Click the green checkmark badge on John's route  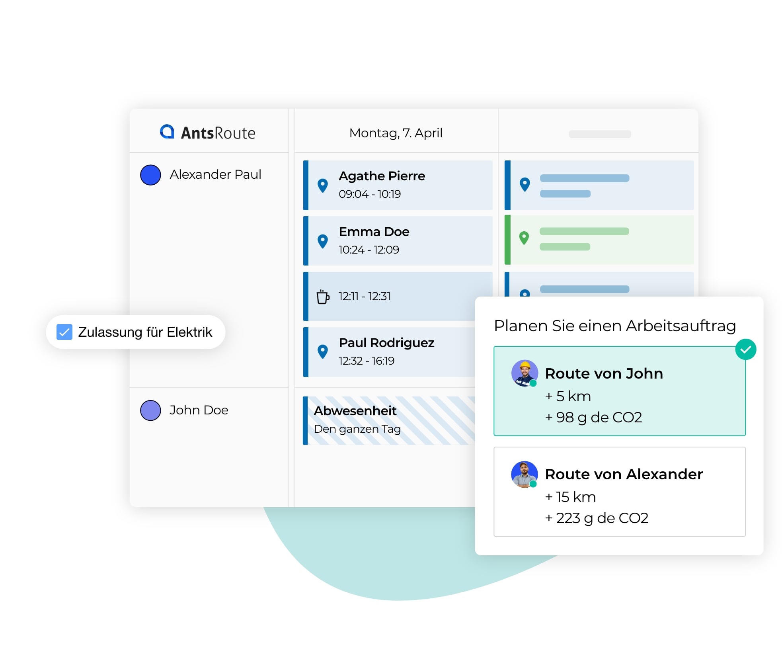(x=745, y=349)
